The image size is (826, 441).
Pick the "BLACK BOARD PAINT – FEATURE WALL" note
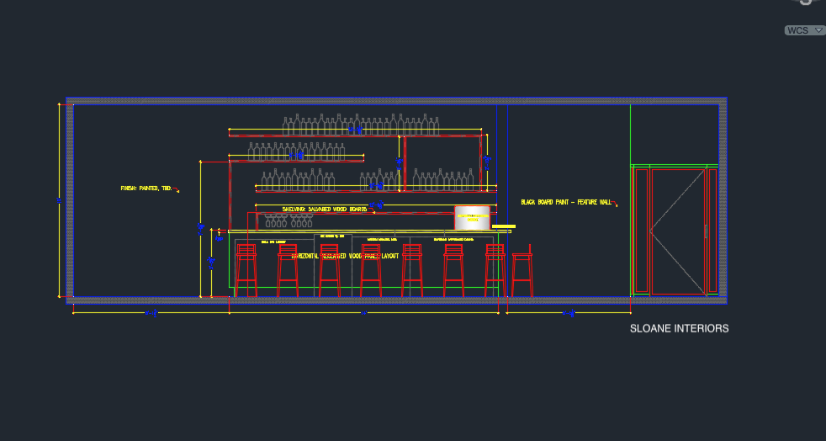566,202
